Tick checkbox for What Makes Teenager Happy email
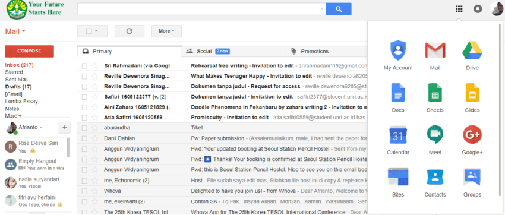This screenshot has width=505, height=215. tap(84, 77)
